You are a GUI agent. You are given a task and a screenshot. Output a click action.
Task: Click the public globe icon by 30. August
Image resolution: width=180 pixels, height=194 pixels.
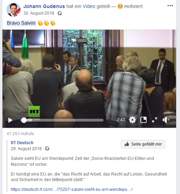(60, 13)
